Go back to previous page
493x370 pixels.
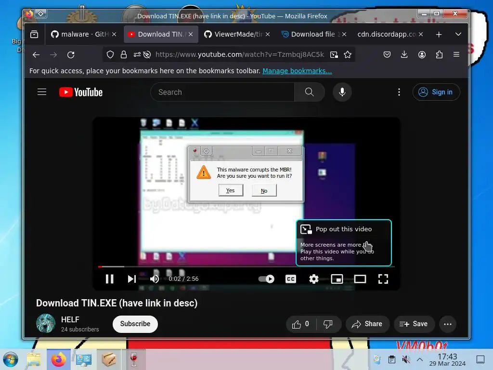(36, 55)
